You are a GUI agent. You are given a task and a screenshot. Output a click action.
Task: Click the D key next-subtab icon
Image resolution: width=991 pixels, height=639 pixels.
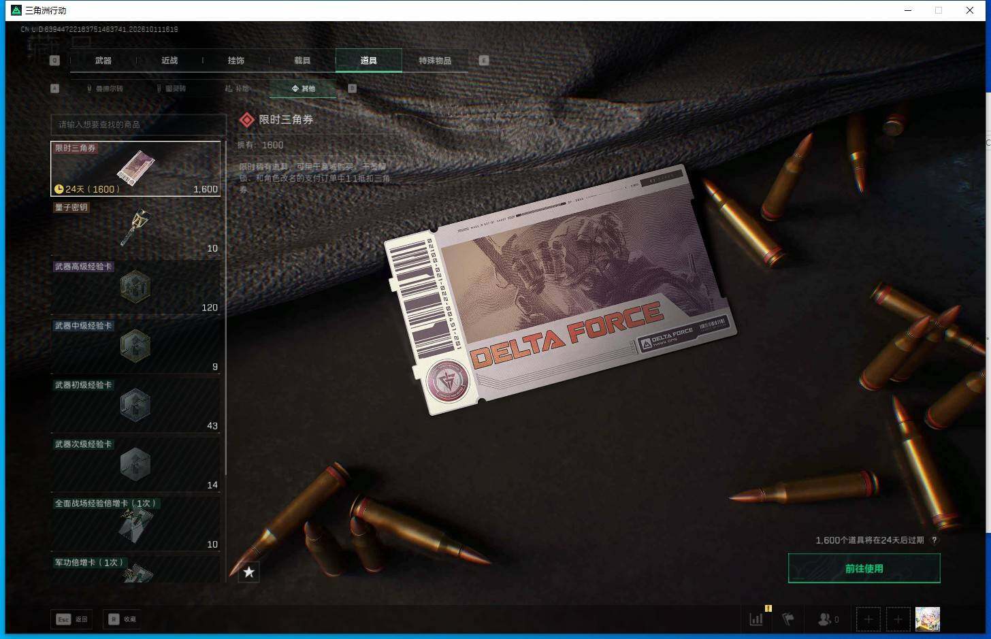pyautogui.click(x=353, y=88)
